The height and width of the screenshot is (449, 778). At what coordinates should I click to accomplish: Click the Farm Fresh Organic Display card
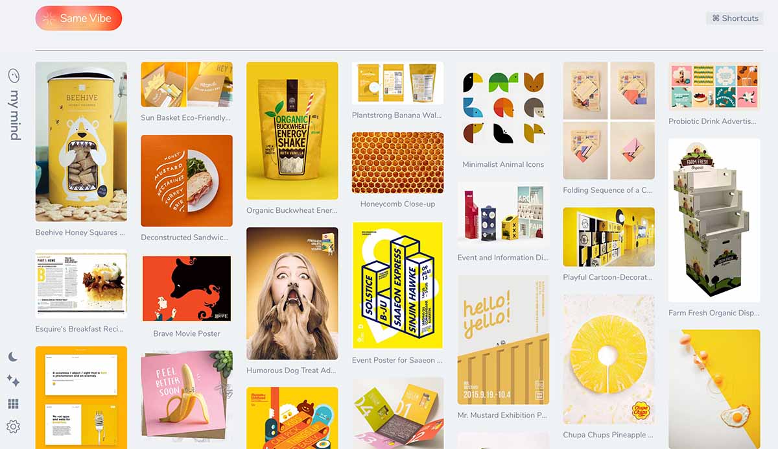click(714, 220)
